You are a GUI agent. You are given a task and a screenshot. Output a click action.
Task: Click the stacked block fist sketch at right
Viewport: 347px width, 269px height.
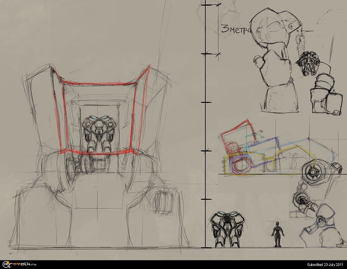pyautogui.click(x=325, y=94)
